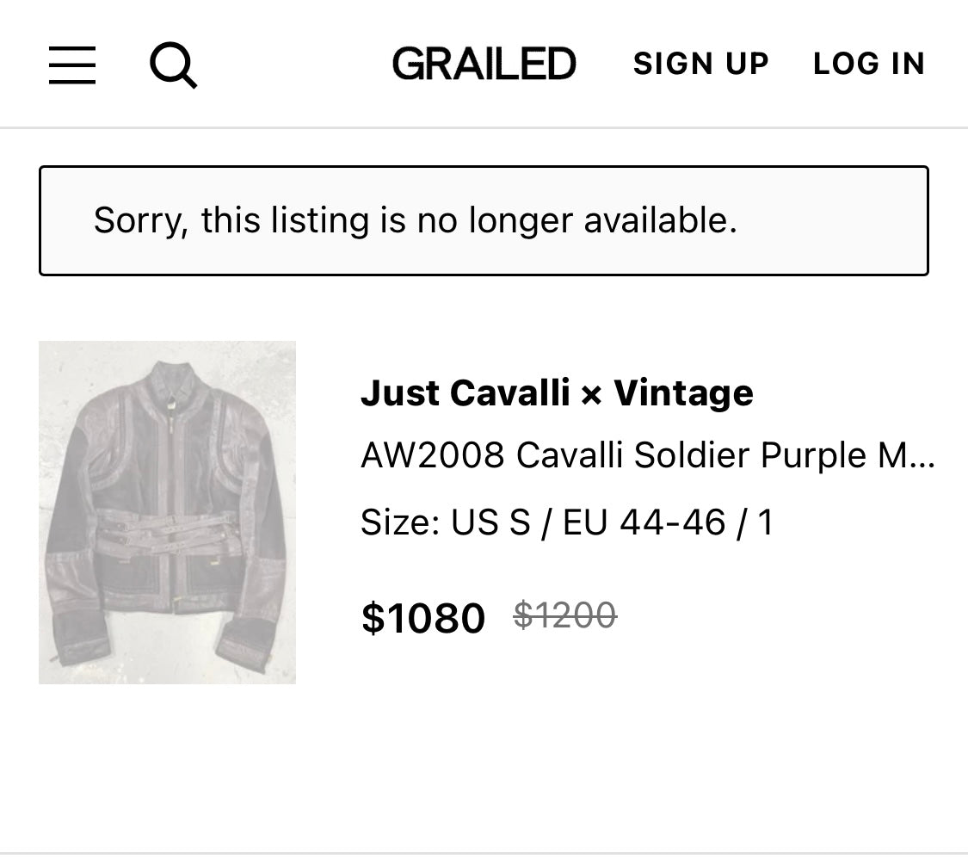Click the Size label text
This screenshot has height=865, width=968.
[400, 522]
